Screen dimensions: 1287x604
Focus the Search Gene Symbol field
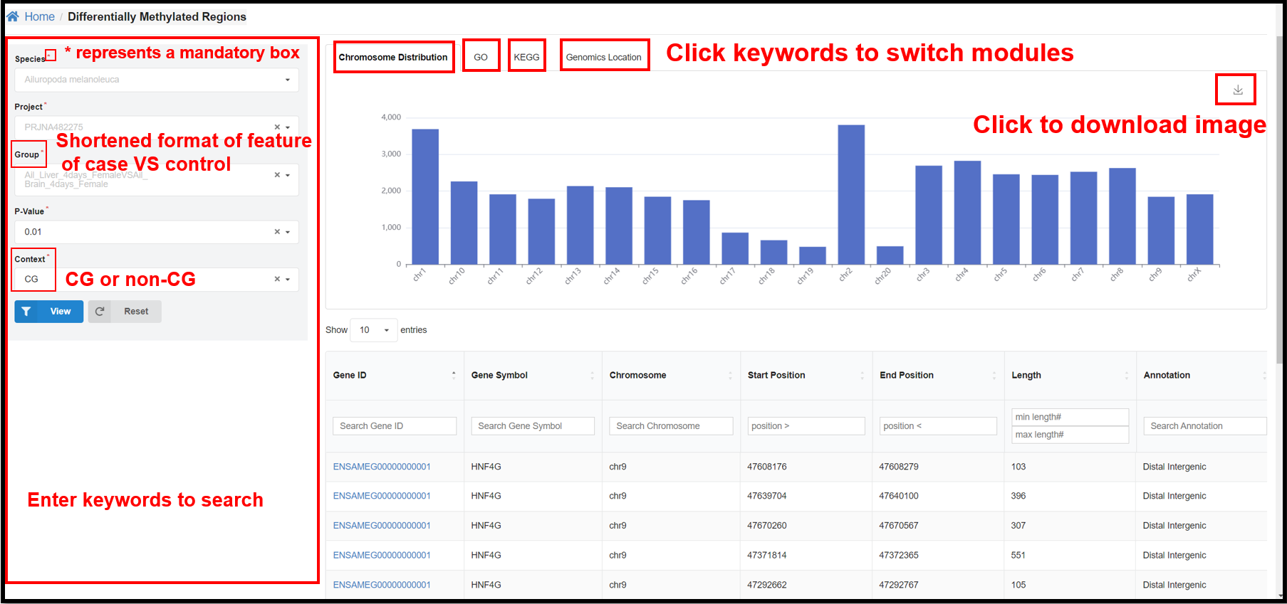pyautogui.click(x=532, y=426)
